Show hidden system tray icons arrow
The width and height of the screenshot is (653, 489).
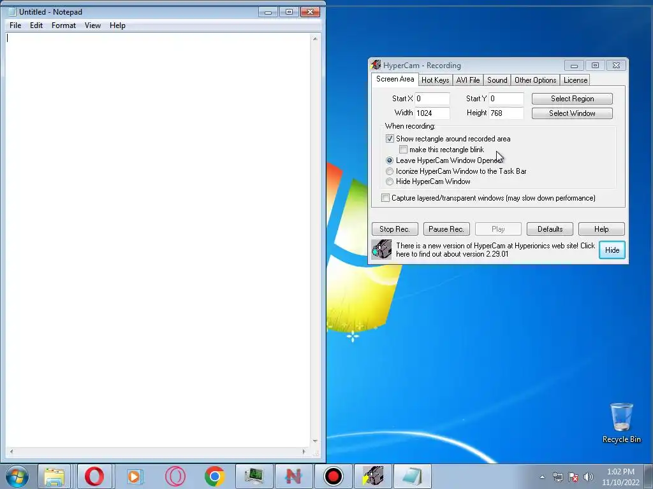pos(542,477)
